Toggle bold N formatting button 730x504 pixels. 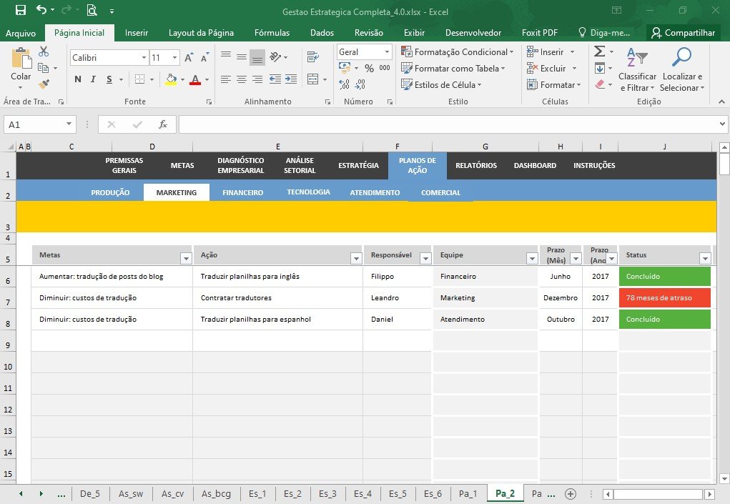[78, 79]
